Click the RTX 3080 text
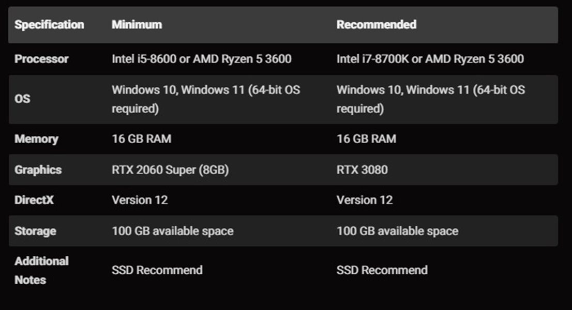Image resolution: width=572 pixels, height=310 pixels. click(362, 169)
